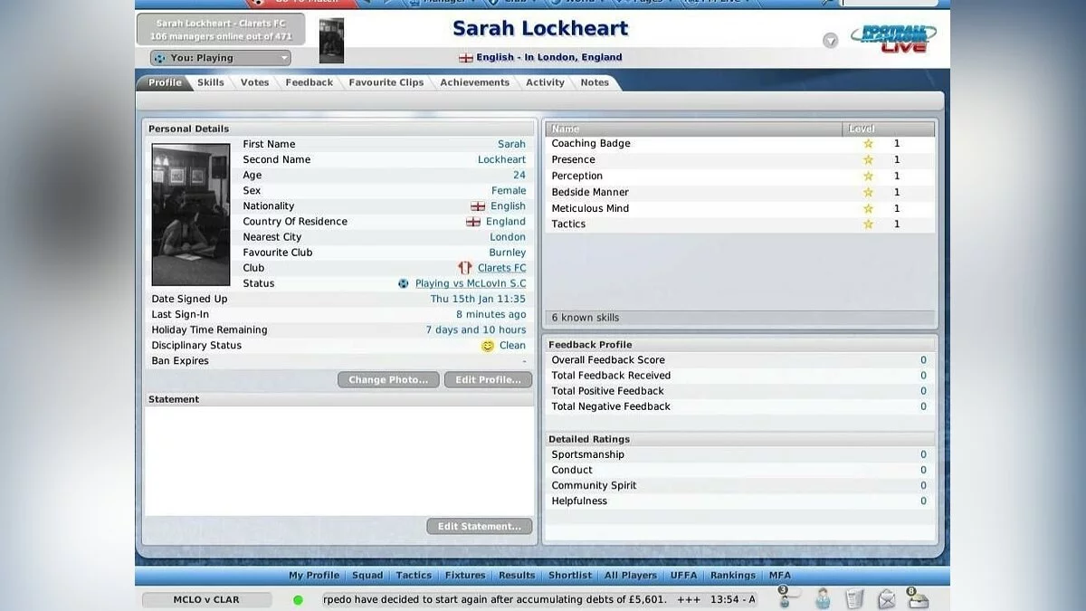Click the Community Spirit rating row
The height and width of the screenshot is (611, 1086).
(x=739, y=485)
